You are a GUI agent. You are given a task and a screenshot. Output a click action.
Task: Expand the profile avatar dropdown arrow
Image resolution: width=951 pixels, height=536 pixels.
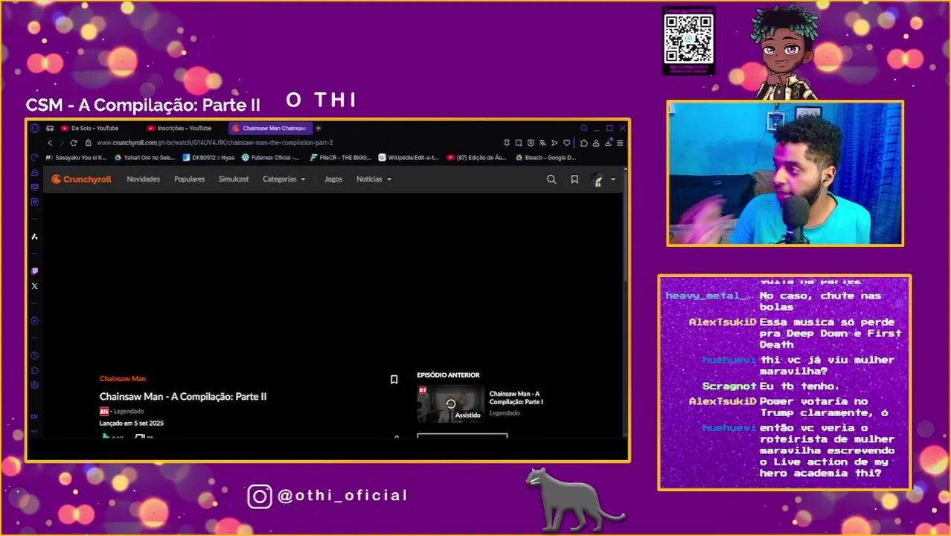(613, 179)
